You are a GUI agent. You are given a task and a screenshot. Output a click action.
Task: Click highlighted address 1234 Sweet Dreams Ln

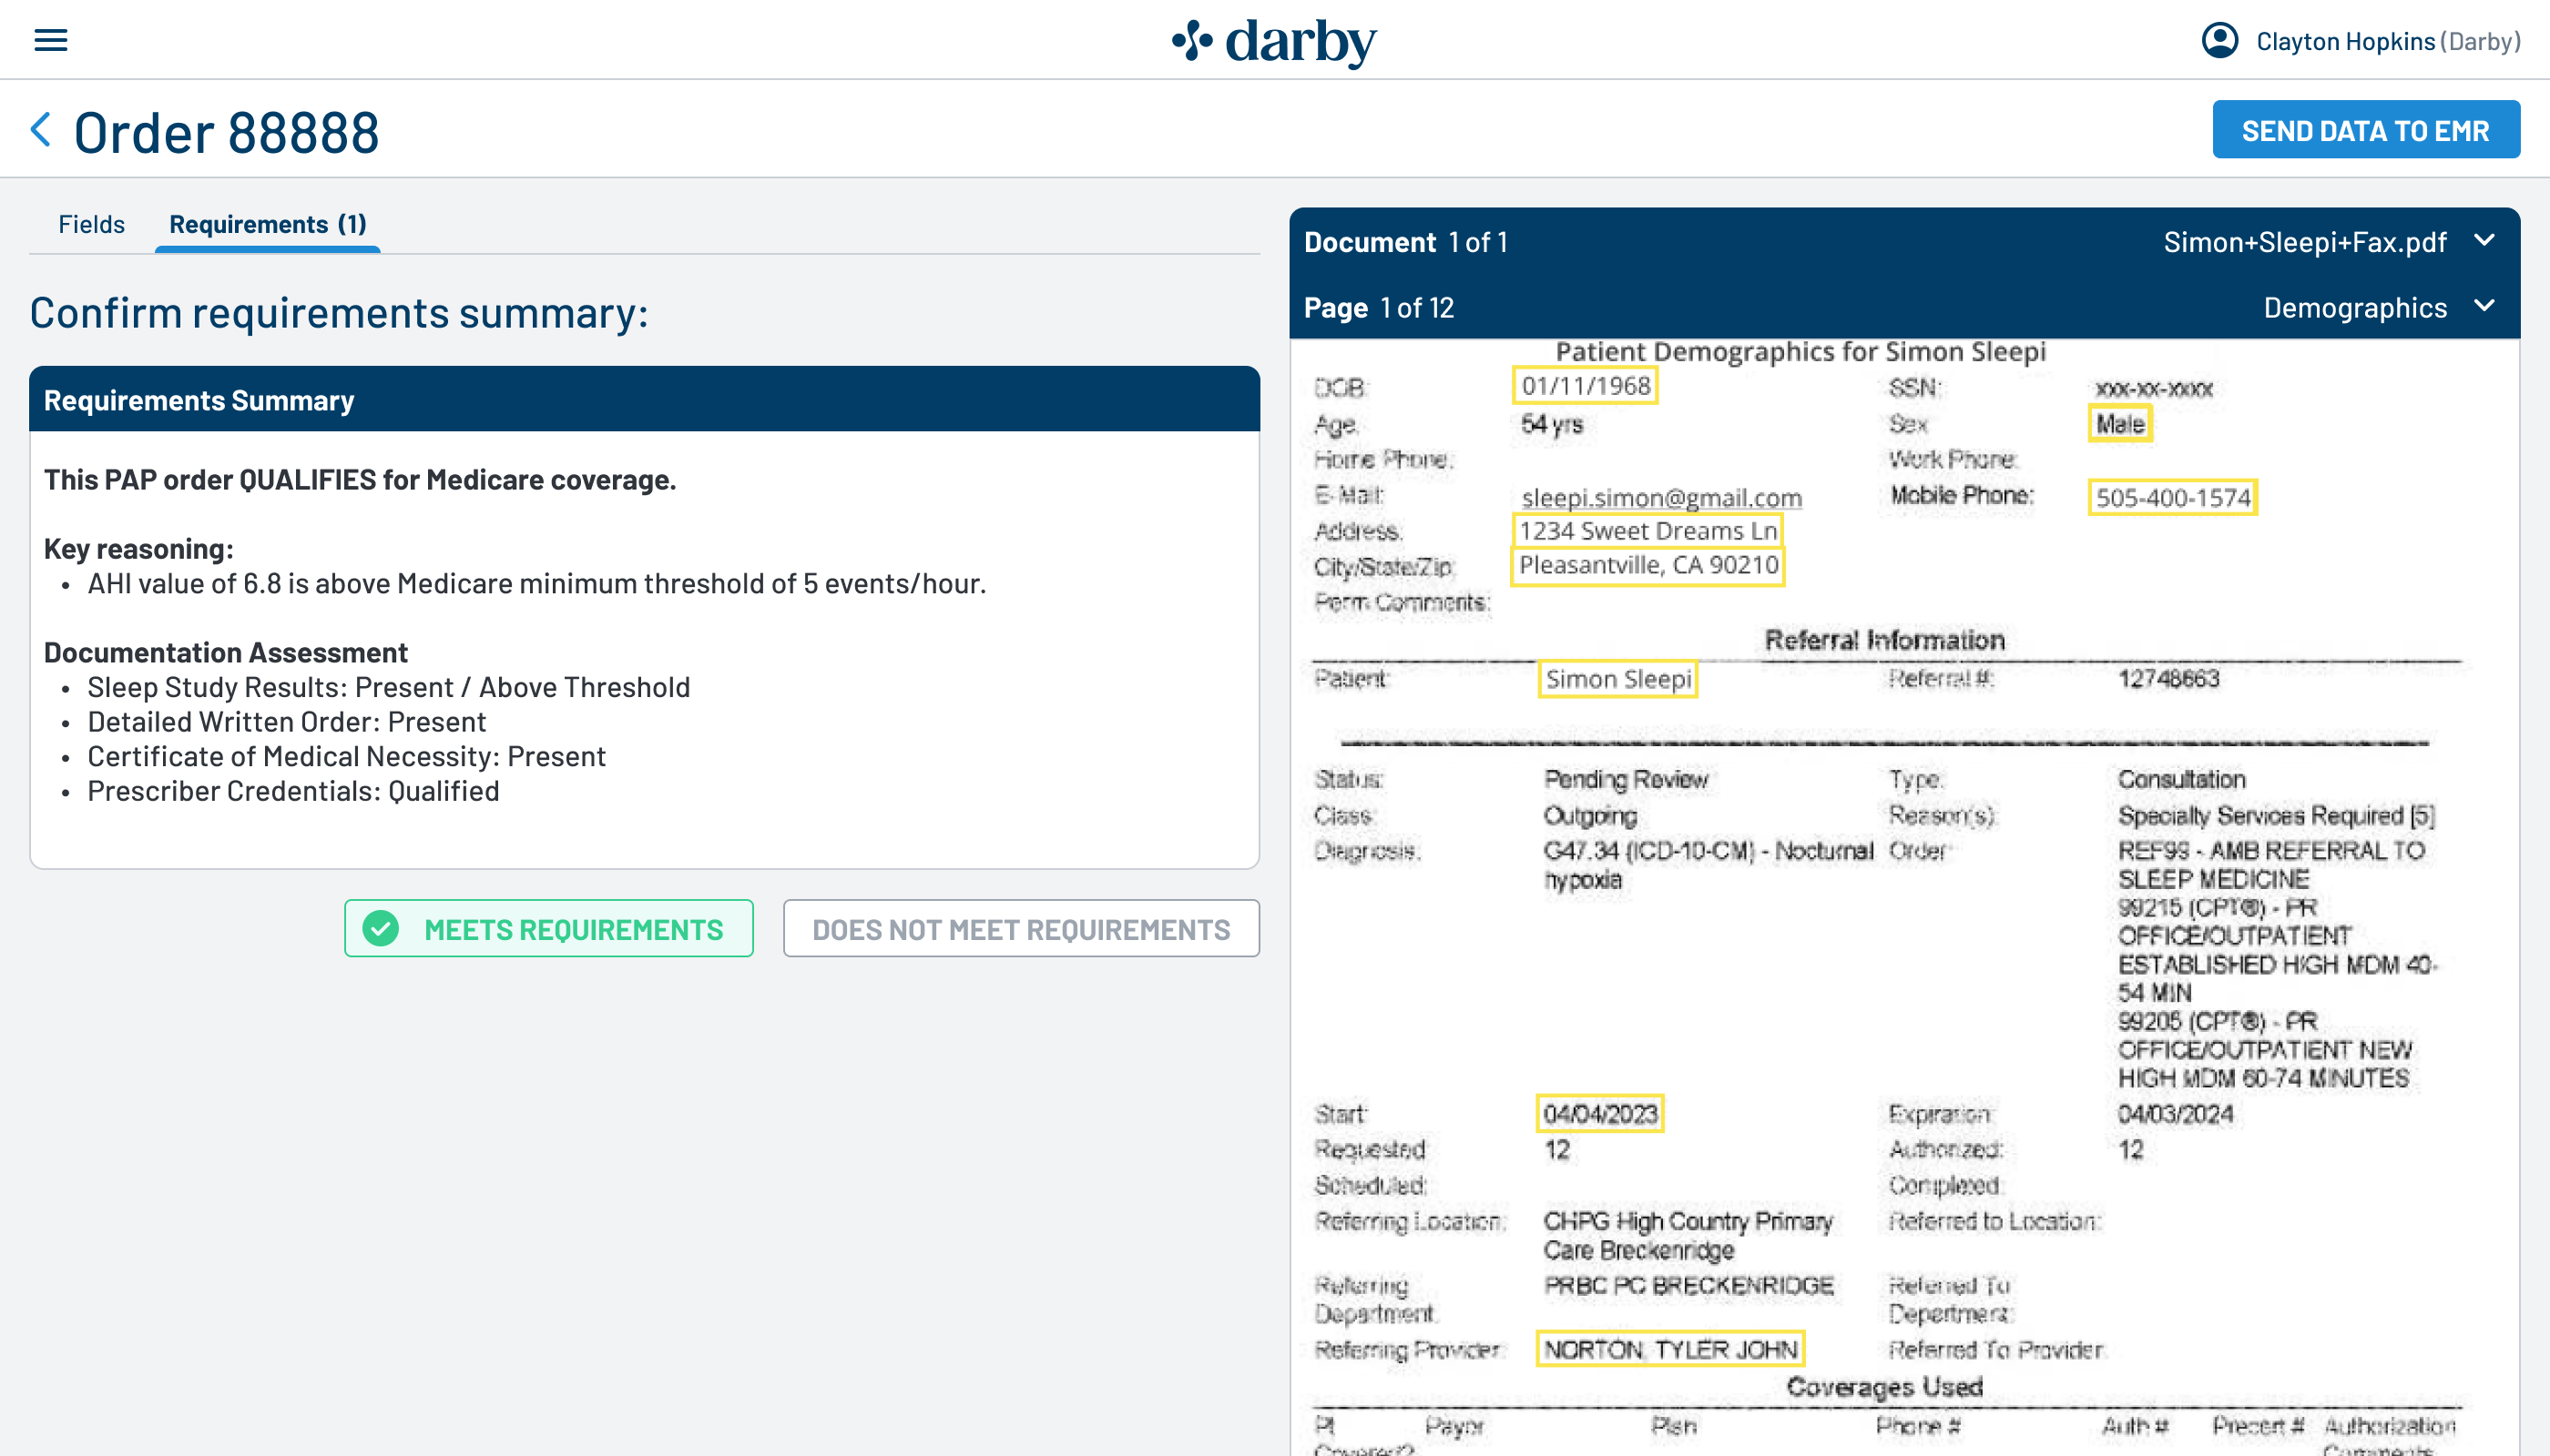tap(1647, 531)
